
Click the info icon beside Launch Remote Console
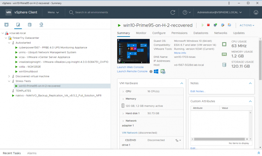tap(151, 72)
